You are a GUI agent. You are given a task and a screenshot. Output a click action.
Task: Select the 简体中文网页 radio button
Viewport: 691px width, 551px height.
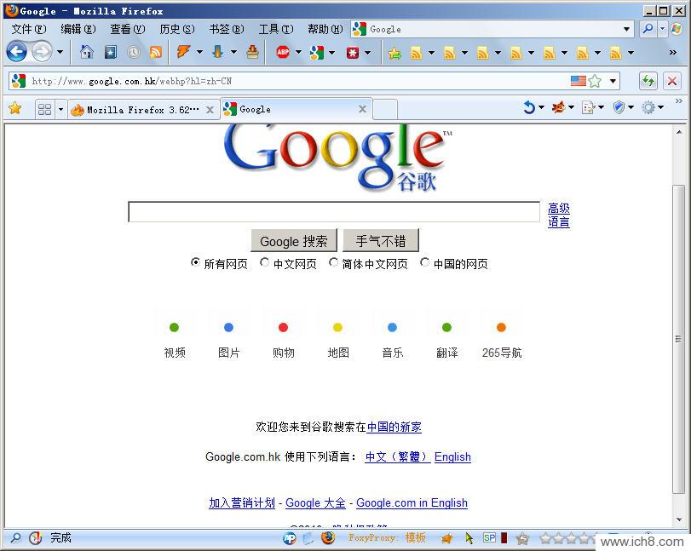(334, 262)
